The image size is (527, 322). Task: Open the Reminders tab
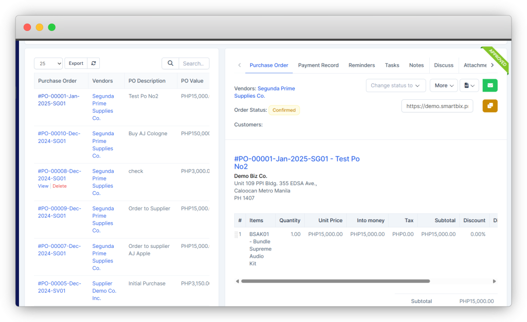362,65
